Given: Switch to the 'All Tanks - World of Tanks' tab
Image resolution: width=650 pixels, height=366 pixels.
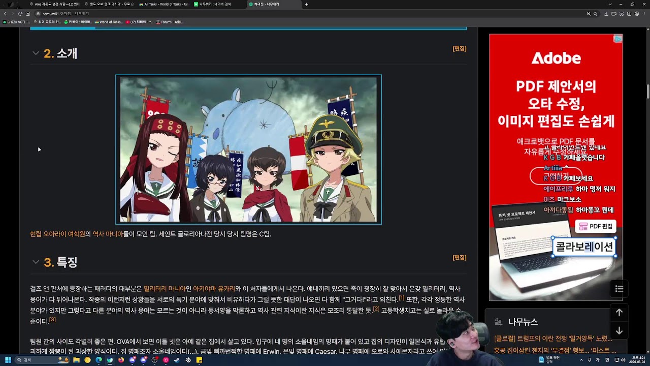Looking at the screenshot, I should (x=164, y=4).
